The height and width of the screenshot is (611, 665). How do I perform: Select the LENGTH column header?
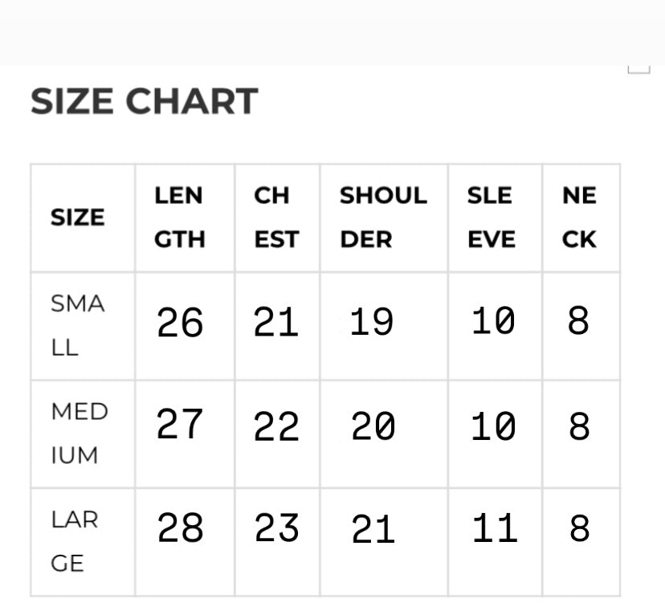coord(179,218)
